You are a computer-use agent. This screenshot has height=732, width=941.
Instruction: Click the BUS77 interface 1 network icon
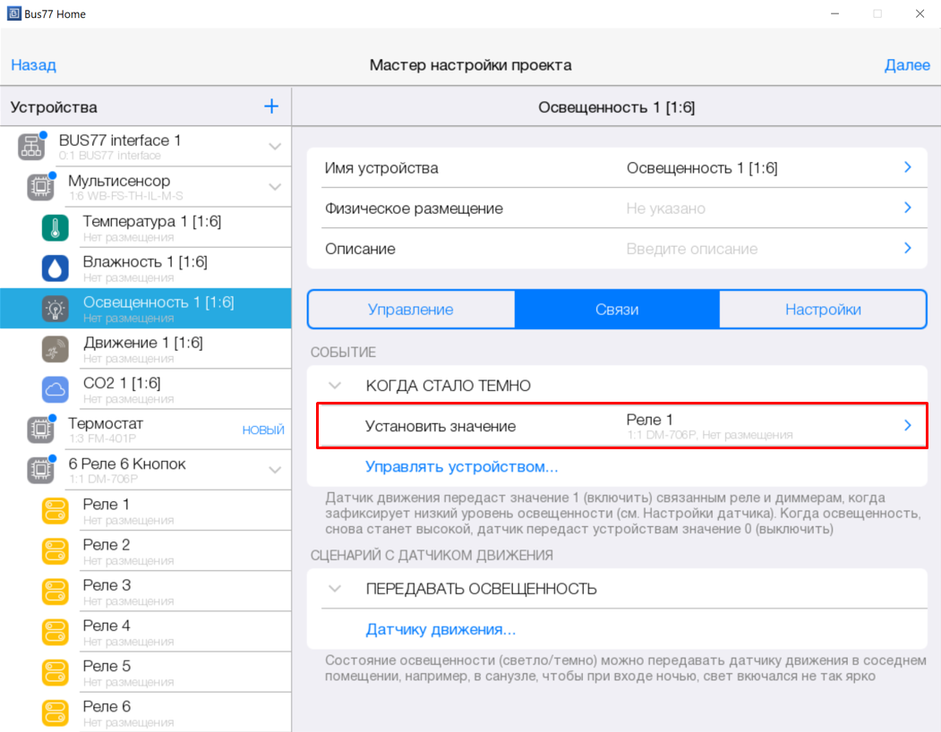(x=31, y=147)
